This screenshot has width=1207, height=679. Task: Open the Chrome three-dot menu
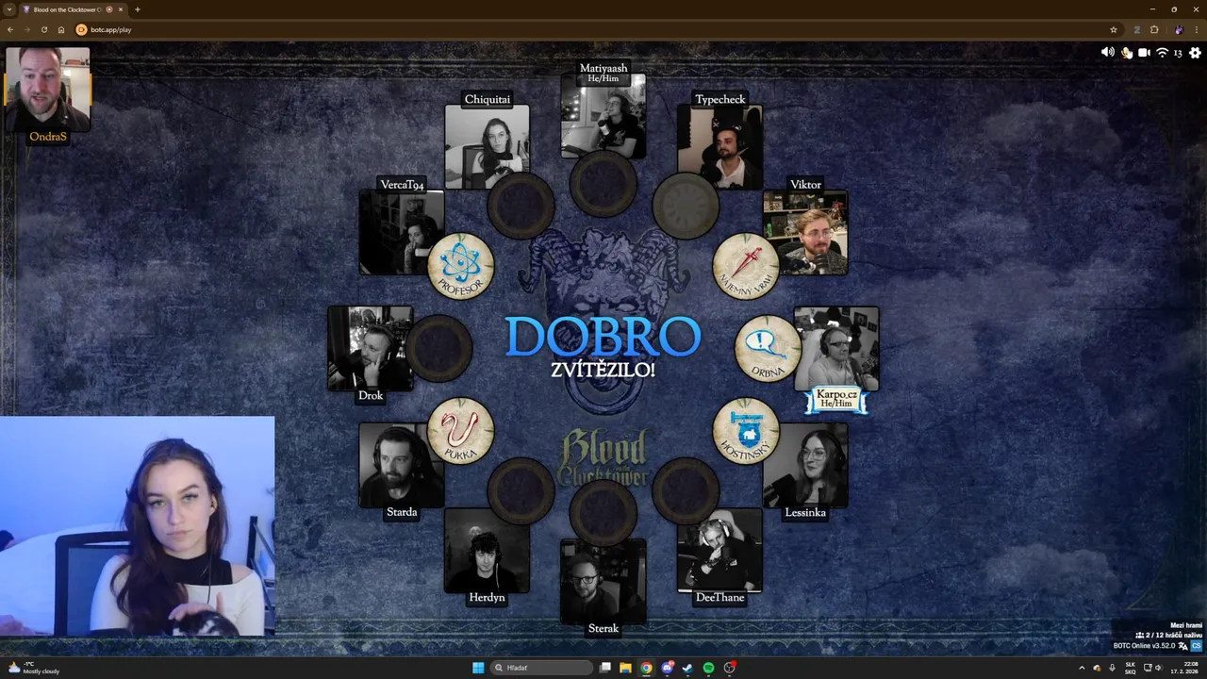(1197, 29)
